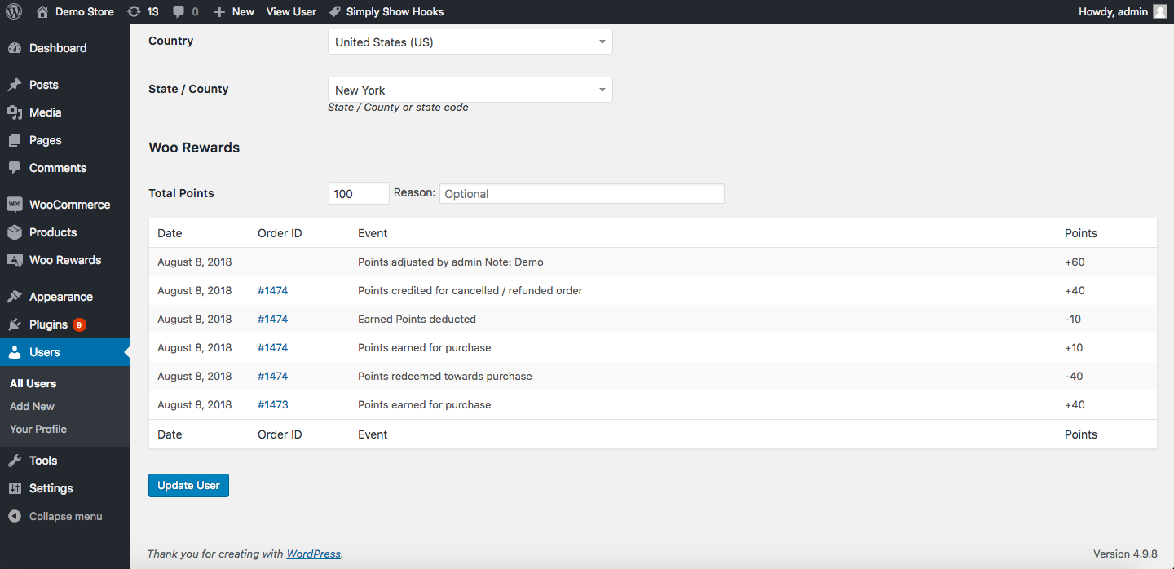Open the Tools menu label
The width and height of the screenshot is (1174, 569).
pos(43,461)
